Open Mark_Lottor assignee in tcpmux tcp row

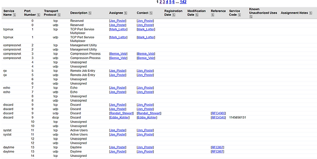pos(118,30)
